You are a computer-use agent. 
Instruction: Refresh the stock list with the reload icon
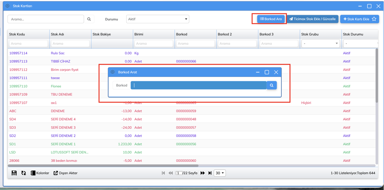24,173
